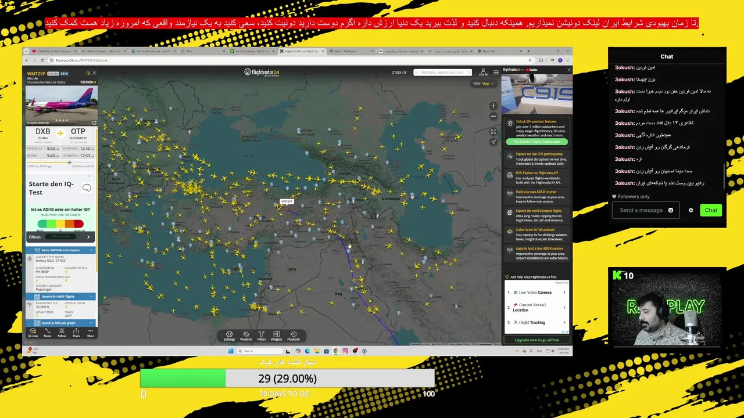Toggle fullscreen map view
The height and width of the screenshot is (418, 744).
pos(493,132)
